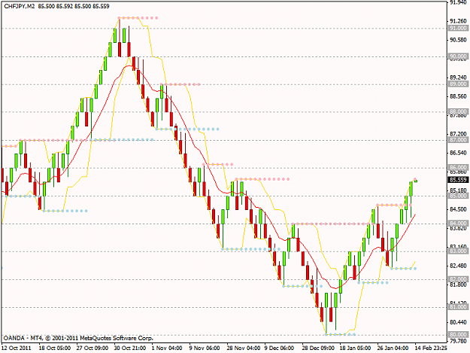Click the 89.240 price scale value
Viewport: 470px width, 353px height.
[459, 78]
